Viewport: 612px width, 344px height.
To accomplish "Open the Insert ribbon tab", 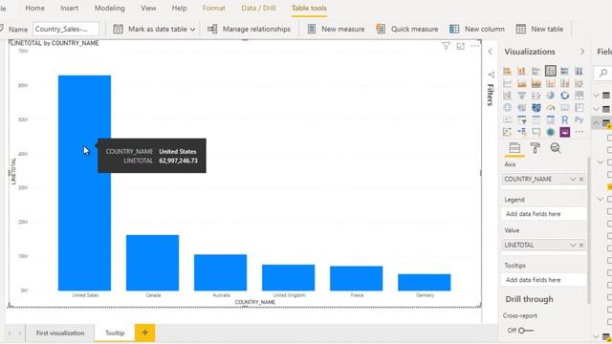I will pyautogui.click(x=69, y=8).
